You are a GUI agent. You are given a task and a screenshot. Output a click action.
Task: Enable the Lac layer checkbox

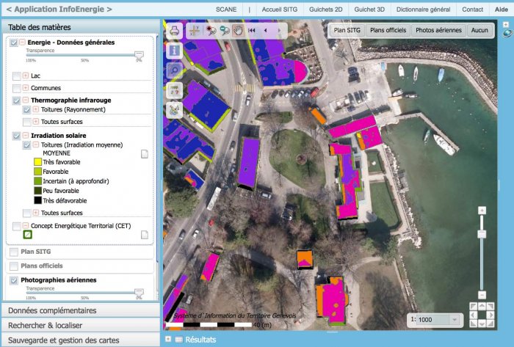tap(16, 76)
